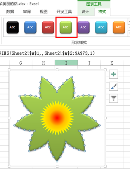Apply the blue Abc shape style
The image size is (130, 169).
tap(30, 27)
